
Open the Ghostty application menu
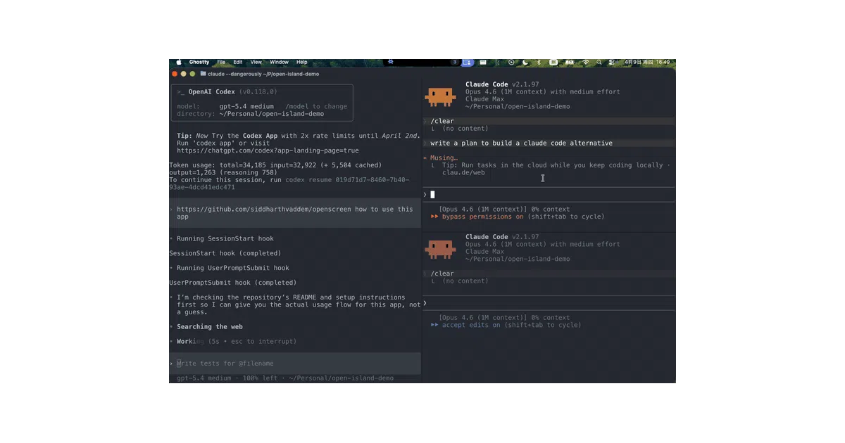tap(199, 62)
